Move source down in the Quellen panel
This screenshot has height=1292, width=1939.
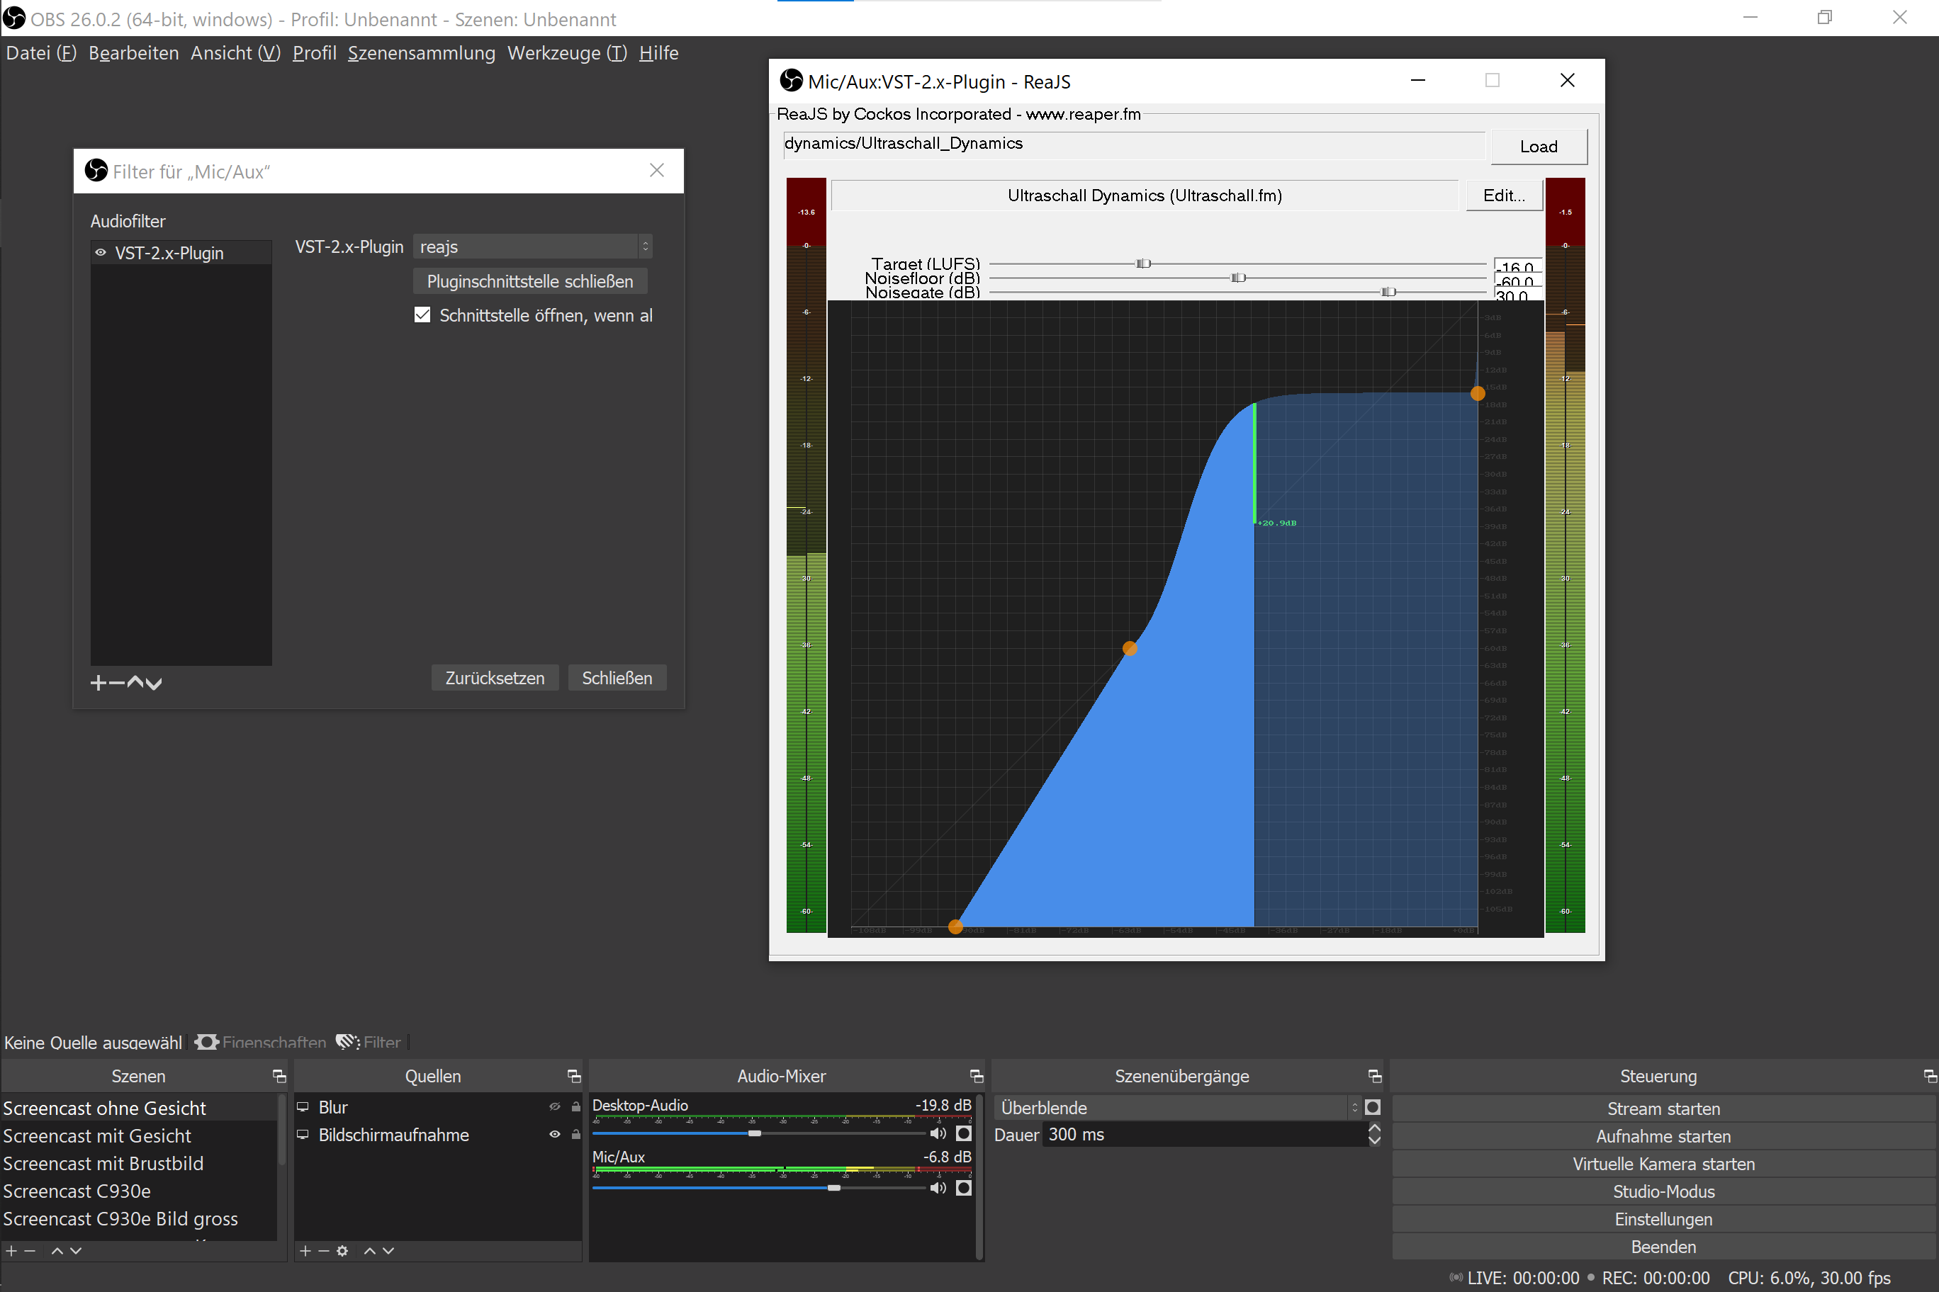(x=389, y=1251)
